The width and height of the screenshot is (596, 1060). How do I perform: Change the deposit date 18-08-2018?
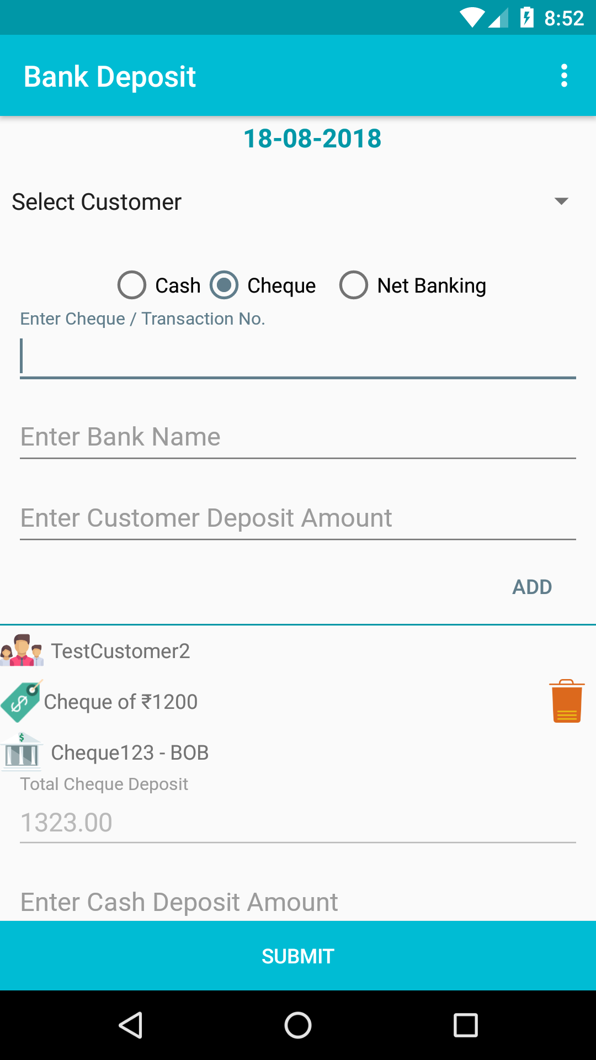coord(312,139)
